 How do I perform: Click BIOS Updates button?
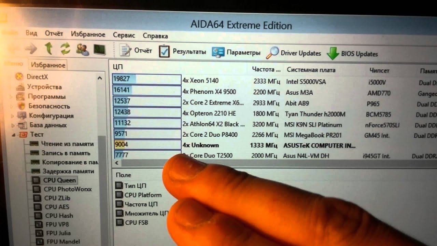352,54
